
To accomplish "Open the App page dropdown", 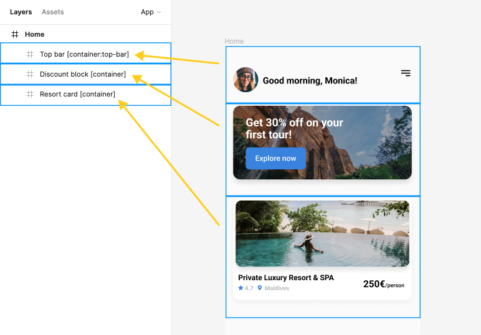I will [x=151, y=12].
